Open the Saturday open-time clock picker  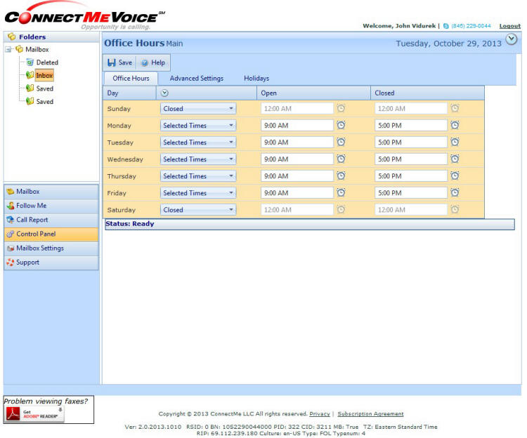click(x=341, y=209)
